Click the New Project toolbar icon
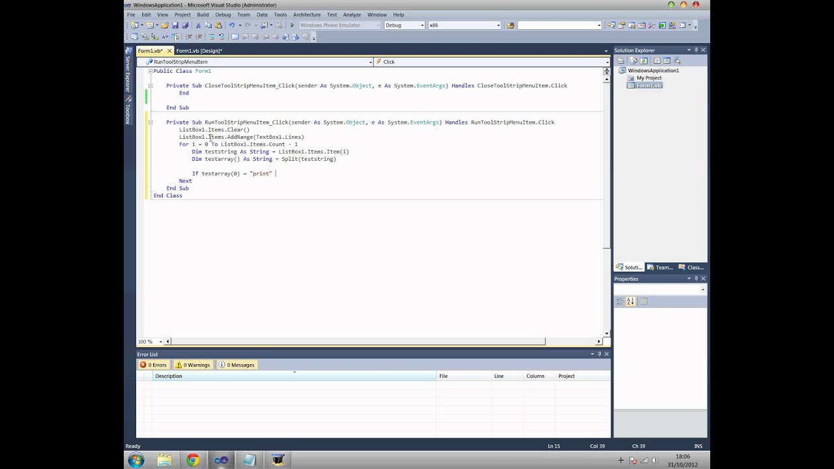 point(134,25)
